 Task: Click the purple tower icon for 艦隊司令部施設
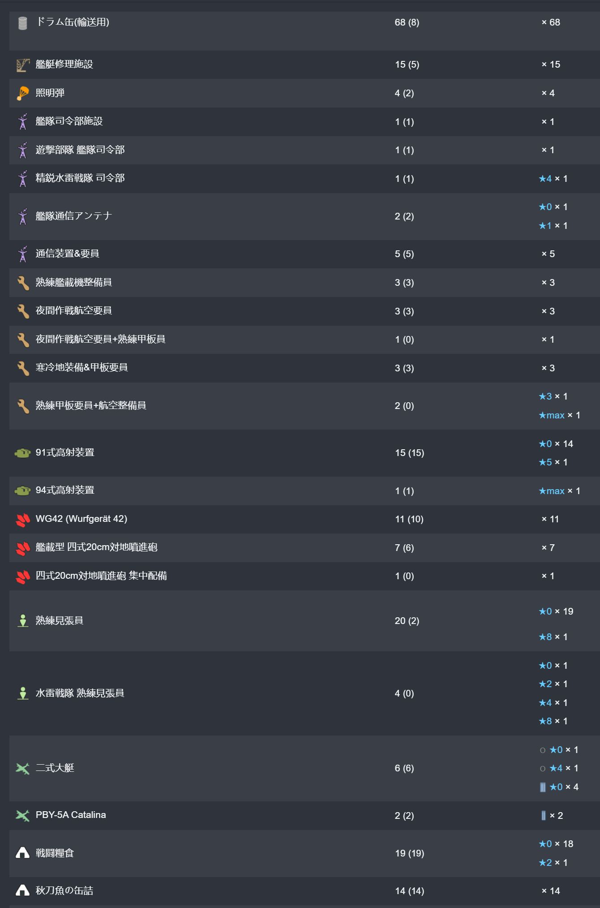point(23,122)
